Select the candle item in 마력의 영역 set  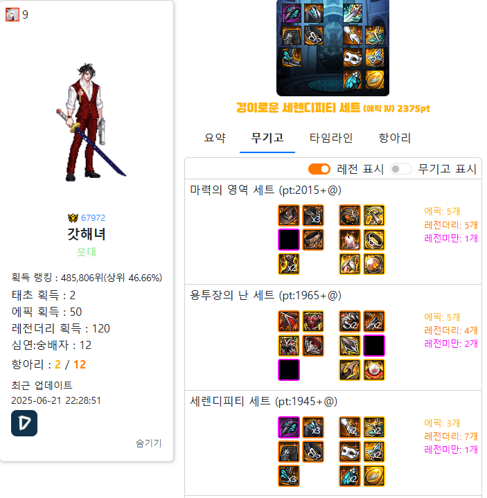pos(350,240)
